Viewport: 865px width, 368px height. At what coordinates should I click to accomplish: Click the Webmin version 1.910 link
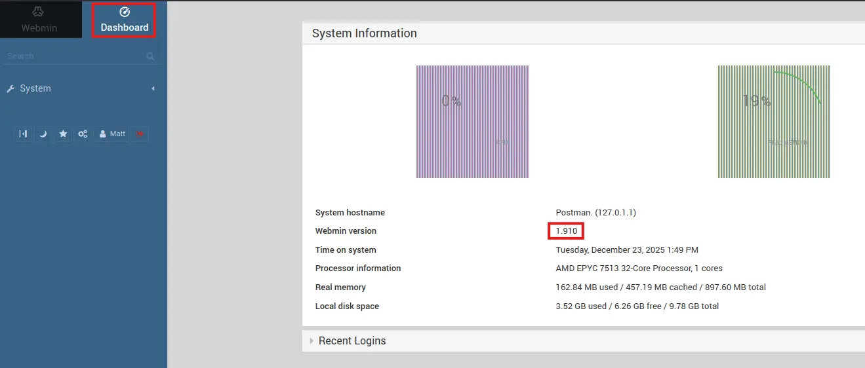[x=566, y=231]
